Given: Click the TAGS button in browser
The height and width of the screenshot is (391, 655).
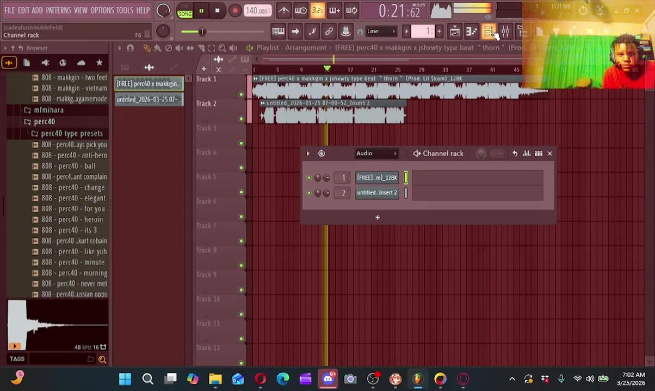Looking at the screenshot, I should (x=17, y=359).
